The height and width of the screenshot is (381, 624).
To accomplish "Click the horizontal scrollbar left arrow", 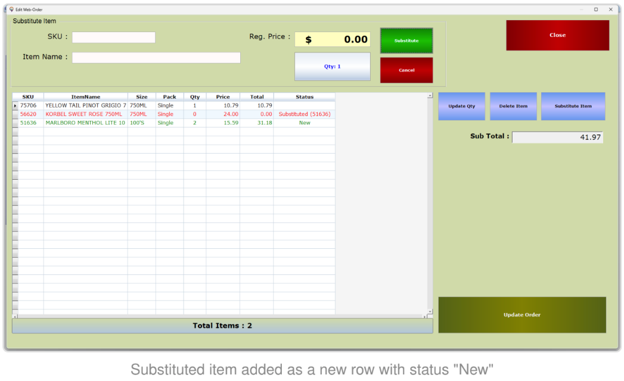I will click(x=15, y=317).
